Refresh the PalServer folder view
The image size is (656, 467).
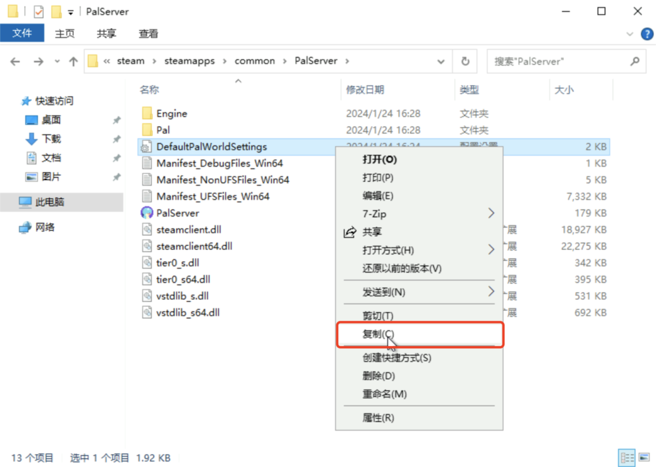[465, 61]
